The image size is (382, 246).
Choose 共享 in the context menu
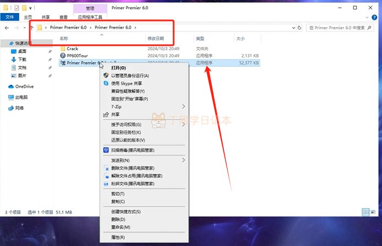(144, 115)
